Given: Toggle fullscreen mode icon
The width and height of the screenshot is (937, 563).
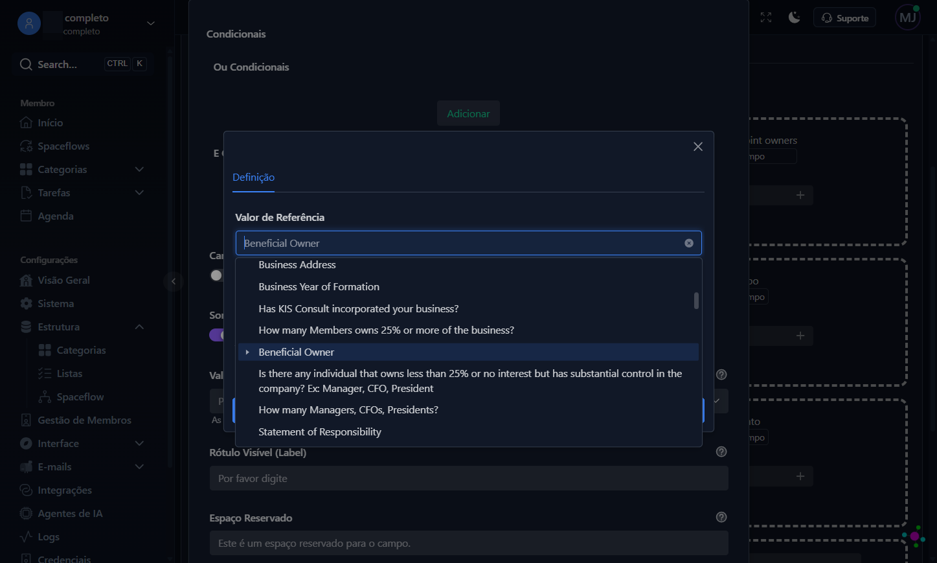Looking at the screenshot, I should point(766,17).
